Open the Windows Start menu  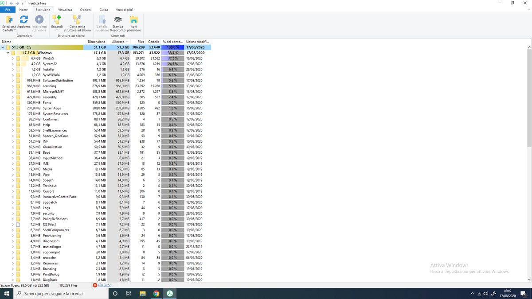click(7, 293)
